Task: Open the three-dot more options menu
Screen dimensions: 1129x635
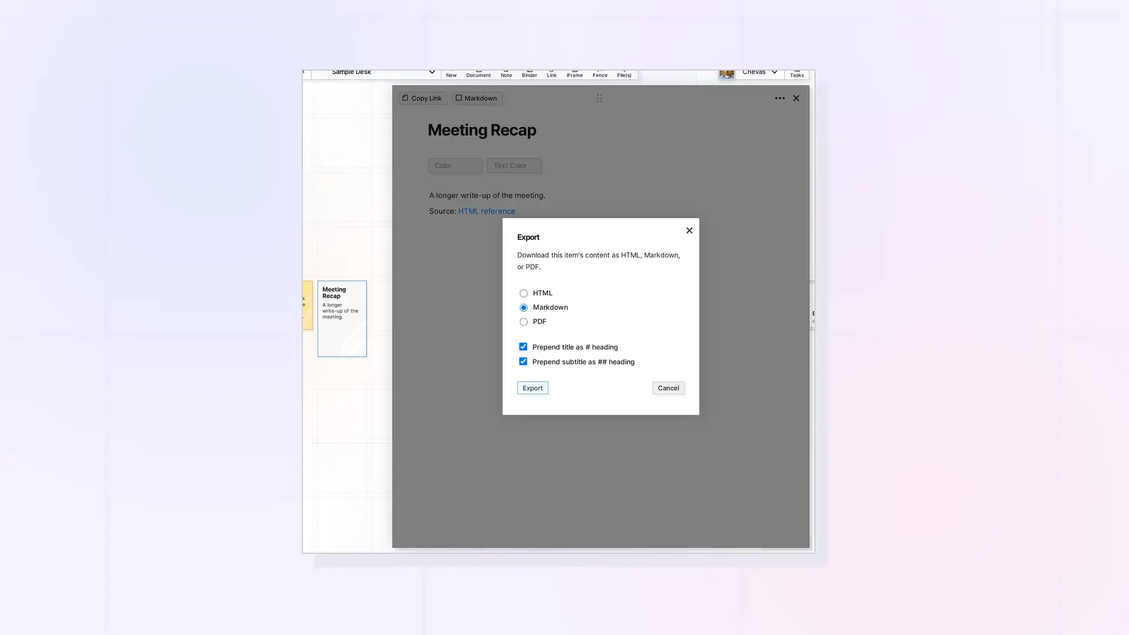Action: [780, 98]
